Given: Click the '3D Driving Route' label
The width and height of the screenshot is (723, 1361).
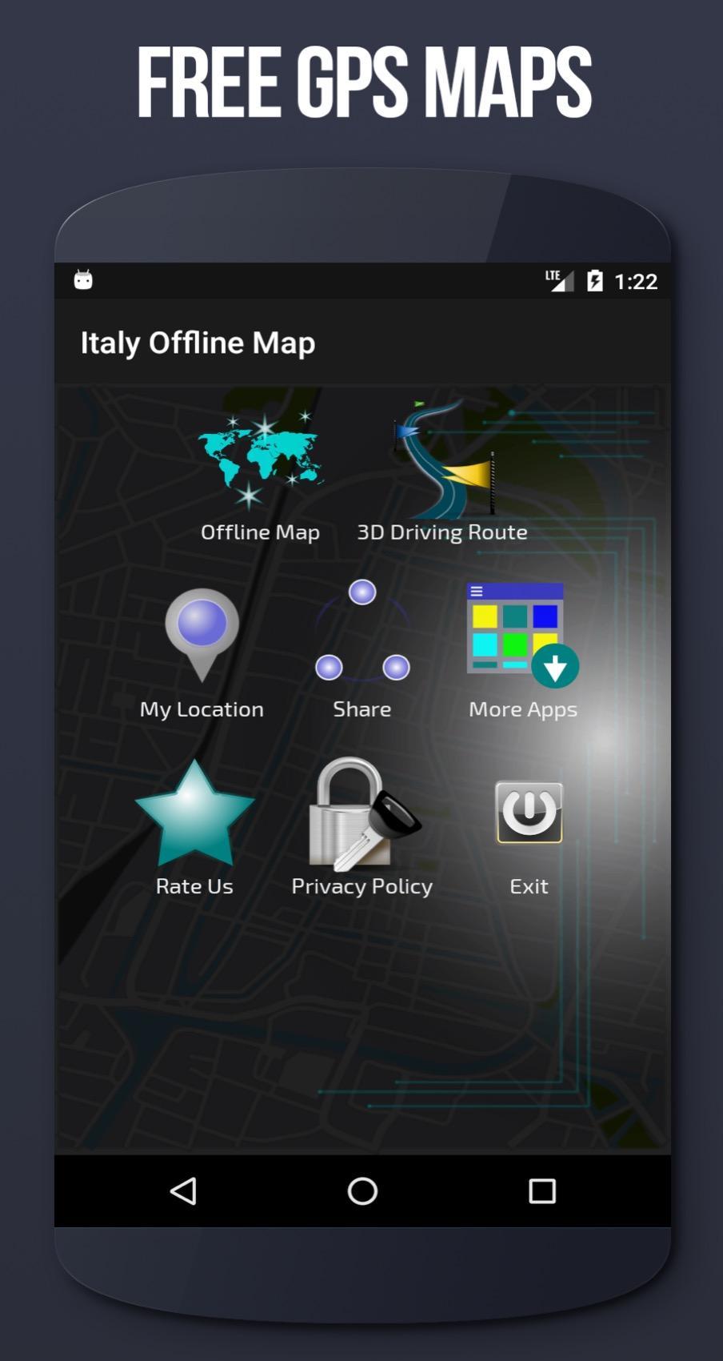Looking at the screenshot, I should click(442, 532).
